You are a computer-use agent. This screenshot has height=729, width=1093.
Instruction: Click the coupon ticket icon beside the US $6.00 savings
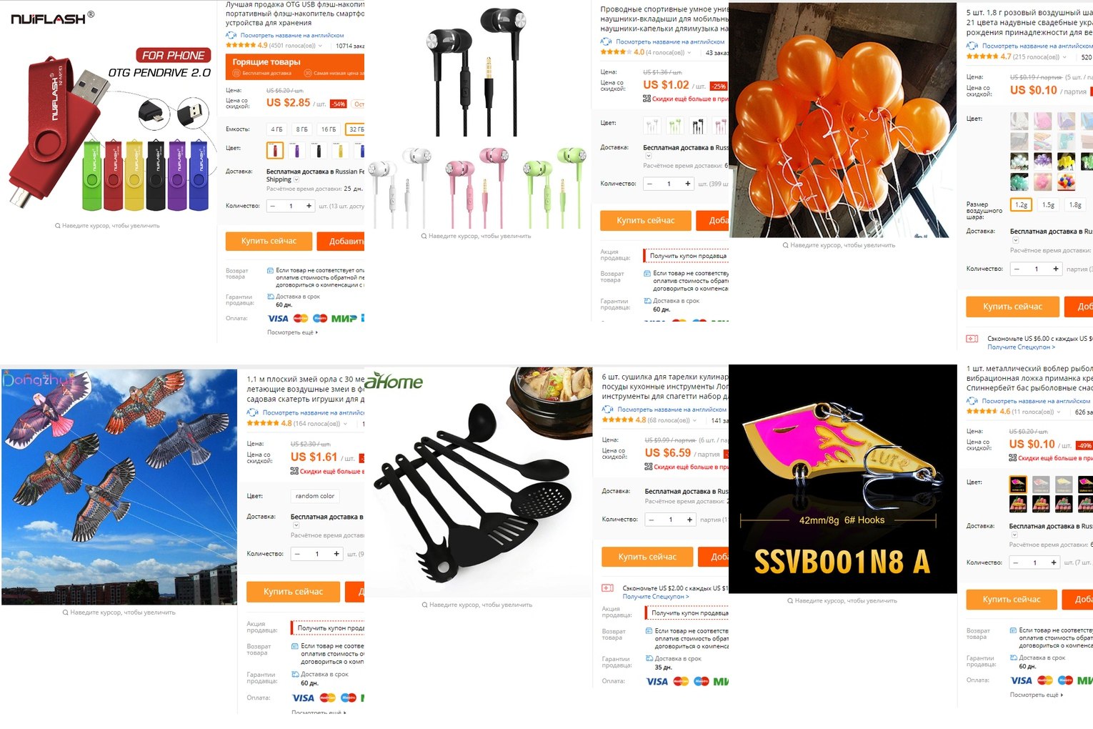click(x=972, y=339)
